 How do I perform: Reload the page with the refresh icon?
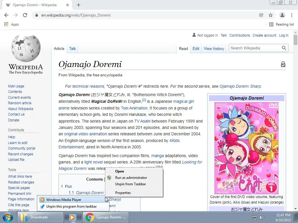pos(25,15)
